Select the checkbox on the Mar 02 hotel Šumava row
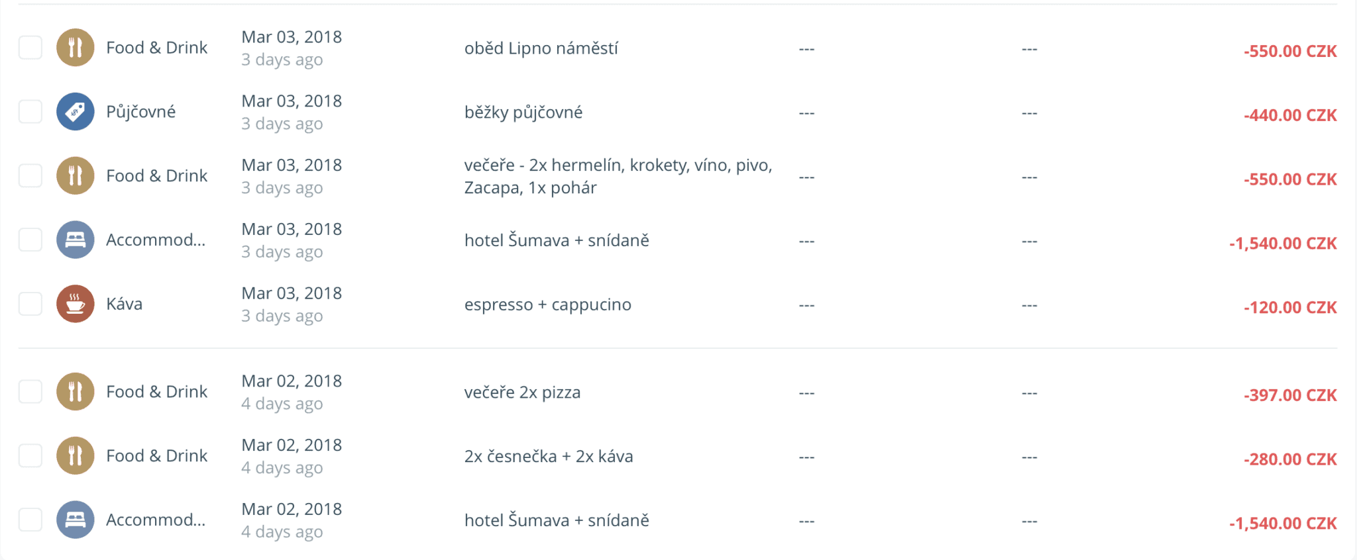The image size is (1357, 560). [x=30, y=520]
